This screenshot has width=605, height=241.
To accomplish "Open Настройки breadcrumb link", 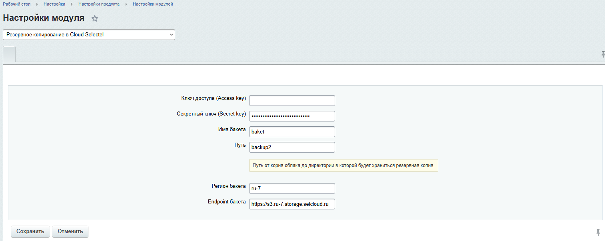I will coord(54,4).
